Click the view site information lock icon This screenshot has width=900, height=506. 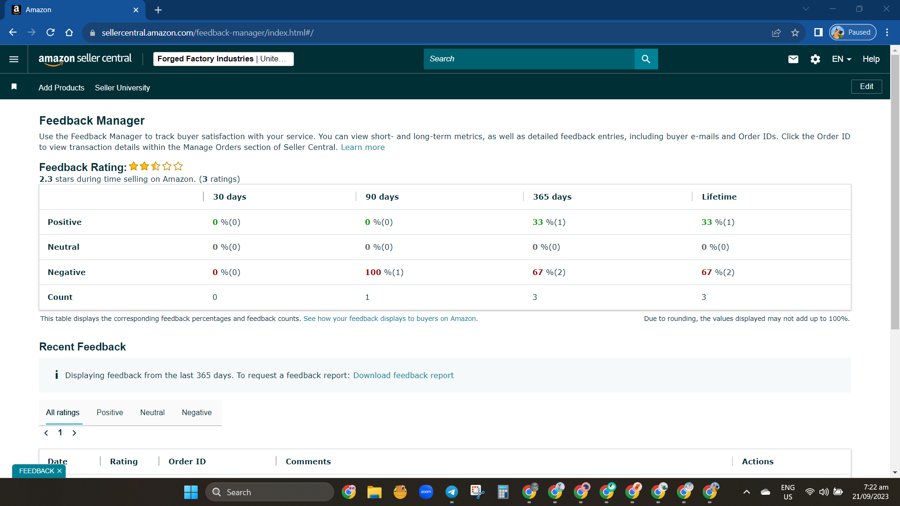92,33
